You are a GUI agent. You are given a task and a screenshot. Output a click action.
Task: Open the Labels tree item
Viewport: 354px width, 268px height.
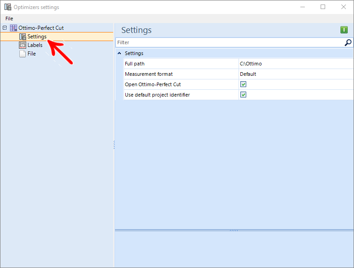click(35, 45)
